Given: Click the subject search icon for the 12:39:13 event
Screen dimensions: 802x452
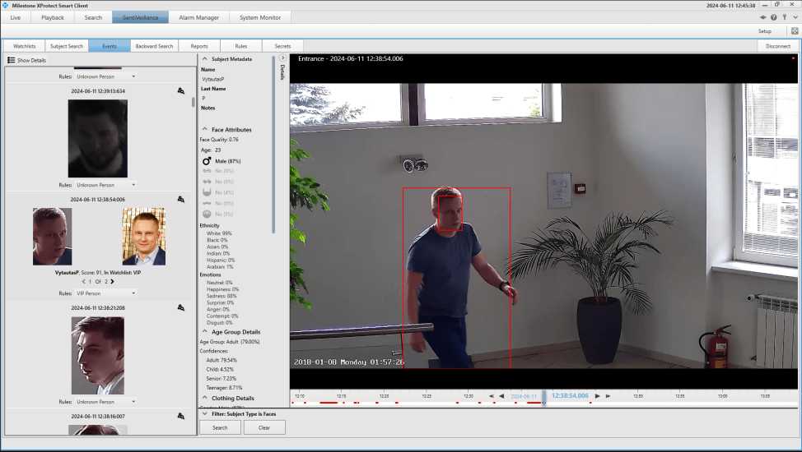Looking at the screenshot, I should click(x=180, y=91).
